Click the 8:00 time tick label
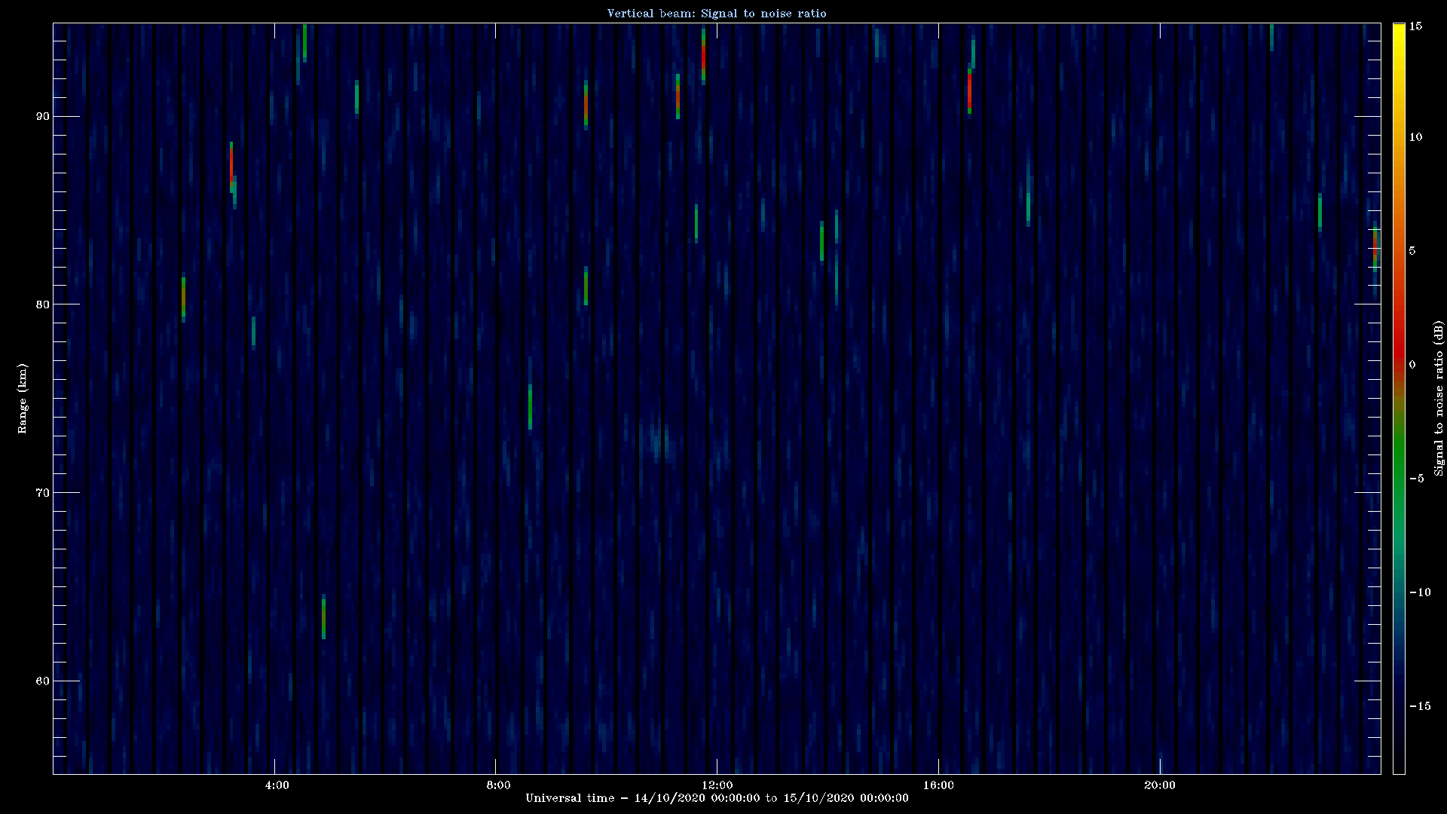This screenshot has height=814, width=1447. click(498, 785)
